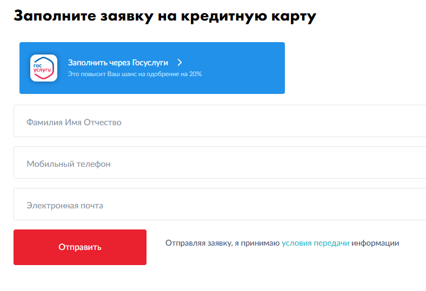426x291 pixels.
Task: Click the 'Заполните заявку на кредитную карту' heading
Action: [x=165, y=16]
